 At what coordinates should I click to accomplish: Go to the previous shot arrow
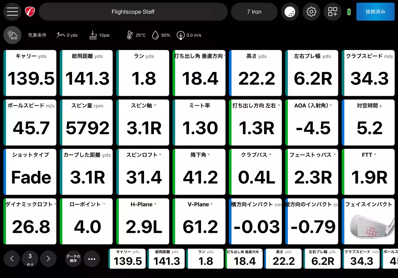pyautogui.click(x=12, y=259)
